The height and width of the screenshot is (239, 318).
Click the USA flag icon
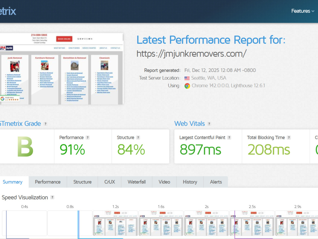click(x=187, y=78)
